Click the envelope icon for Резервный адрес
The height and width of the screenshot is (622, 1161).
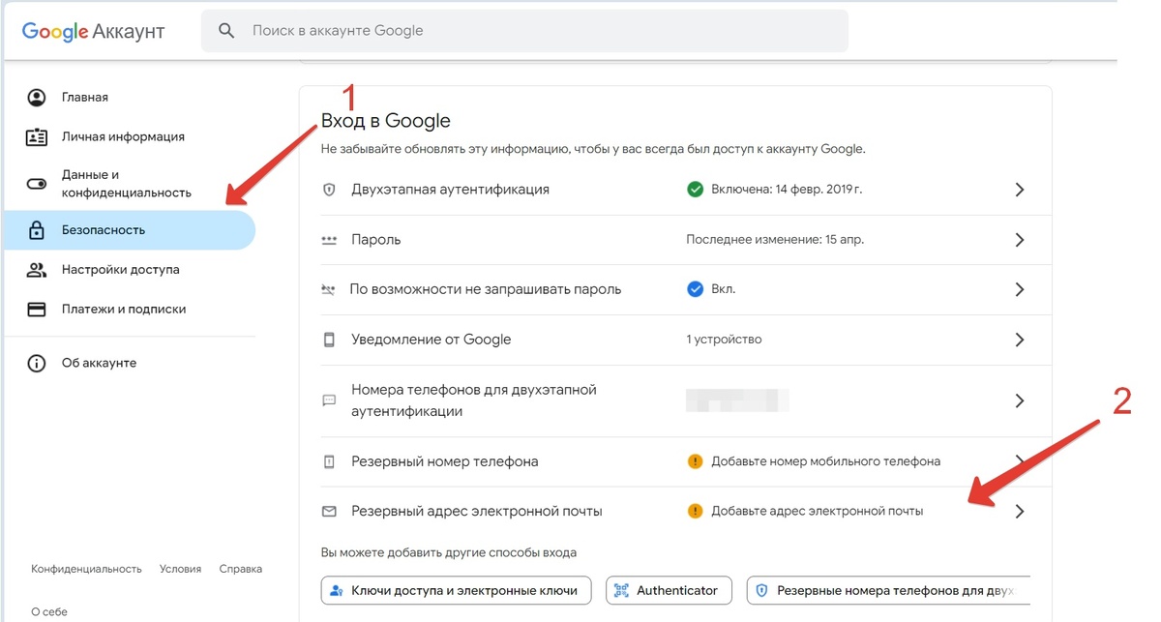[329, 511]
